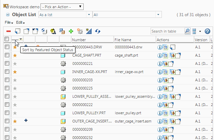Click the 0000000203 number link
The image size is (214, 140).
[83, 80]
